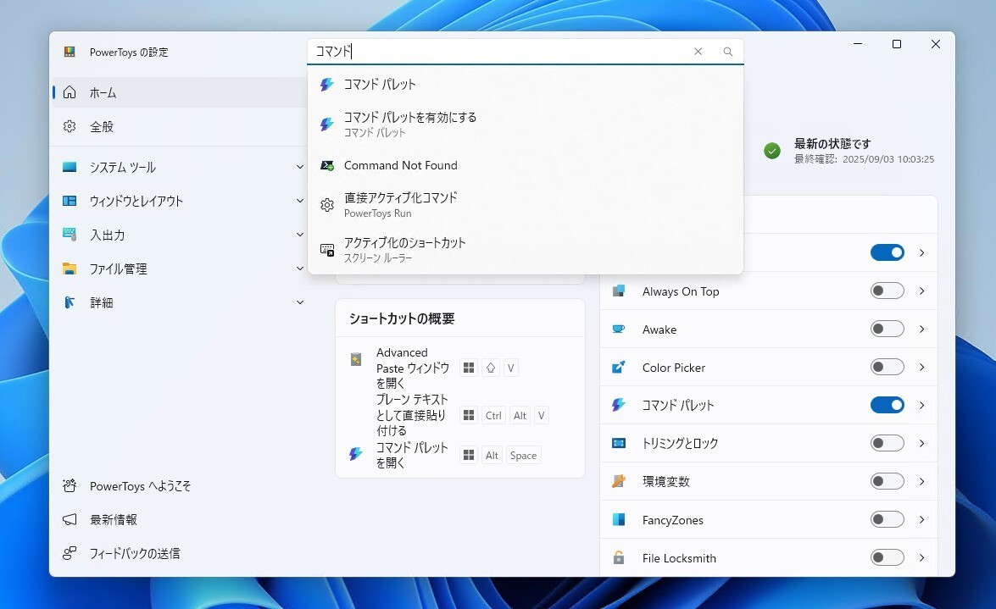Click the コマンド パレット icon in module list
Viewport: 996px width, 609px height.
pyautogui.click(x=619, y=405)
